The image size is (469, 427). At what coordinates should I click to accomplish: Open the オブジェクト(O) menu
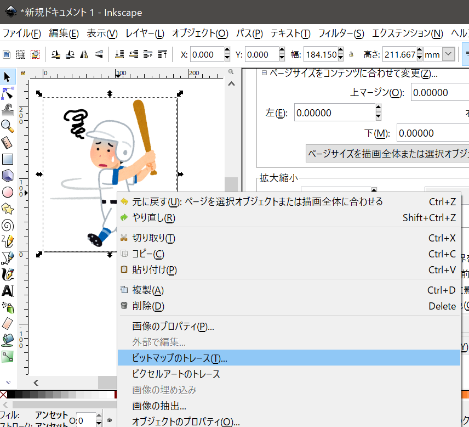(x=200, y=33)
